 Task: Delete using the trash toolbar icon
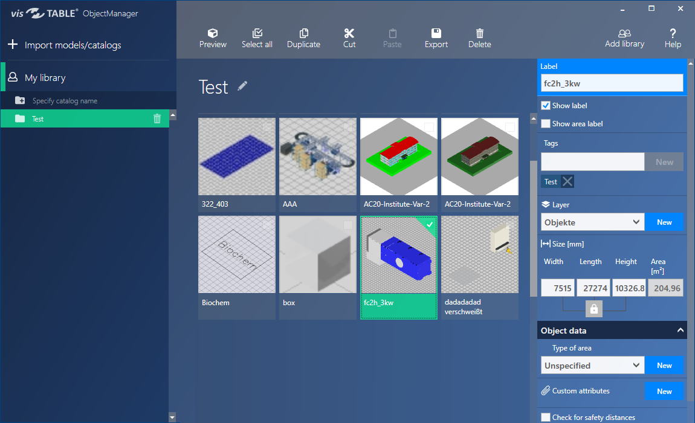tap(479, 36)
